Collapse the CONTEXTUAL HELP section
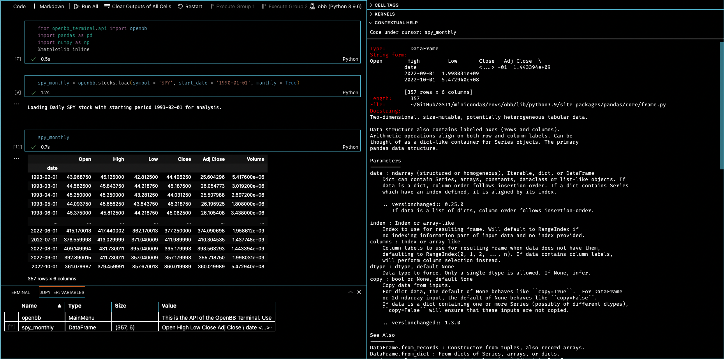This screenshot has height=359, width=724. (x=396, y=23)
